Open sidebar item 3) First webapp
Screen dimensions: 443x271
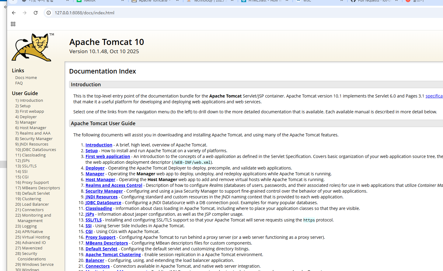click(30, 111)
